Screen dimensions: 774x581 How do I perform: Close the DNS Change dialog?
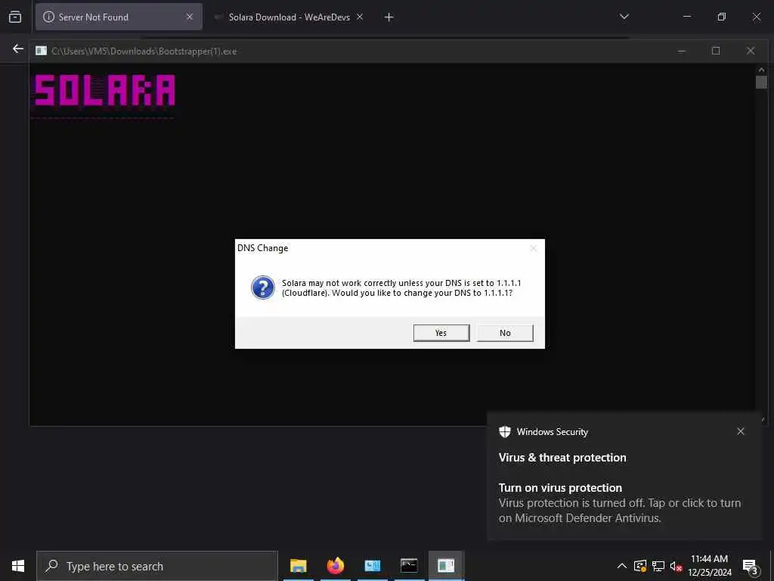533,248
